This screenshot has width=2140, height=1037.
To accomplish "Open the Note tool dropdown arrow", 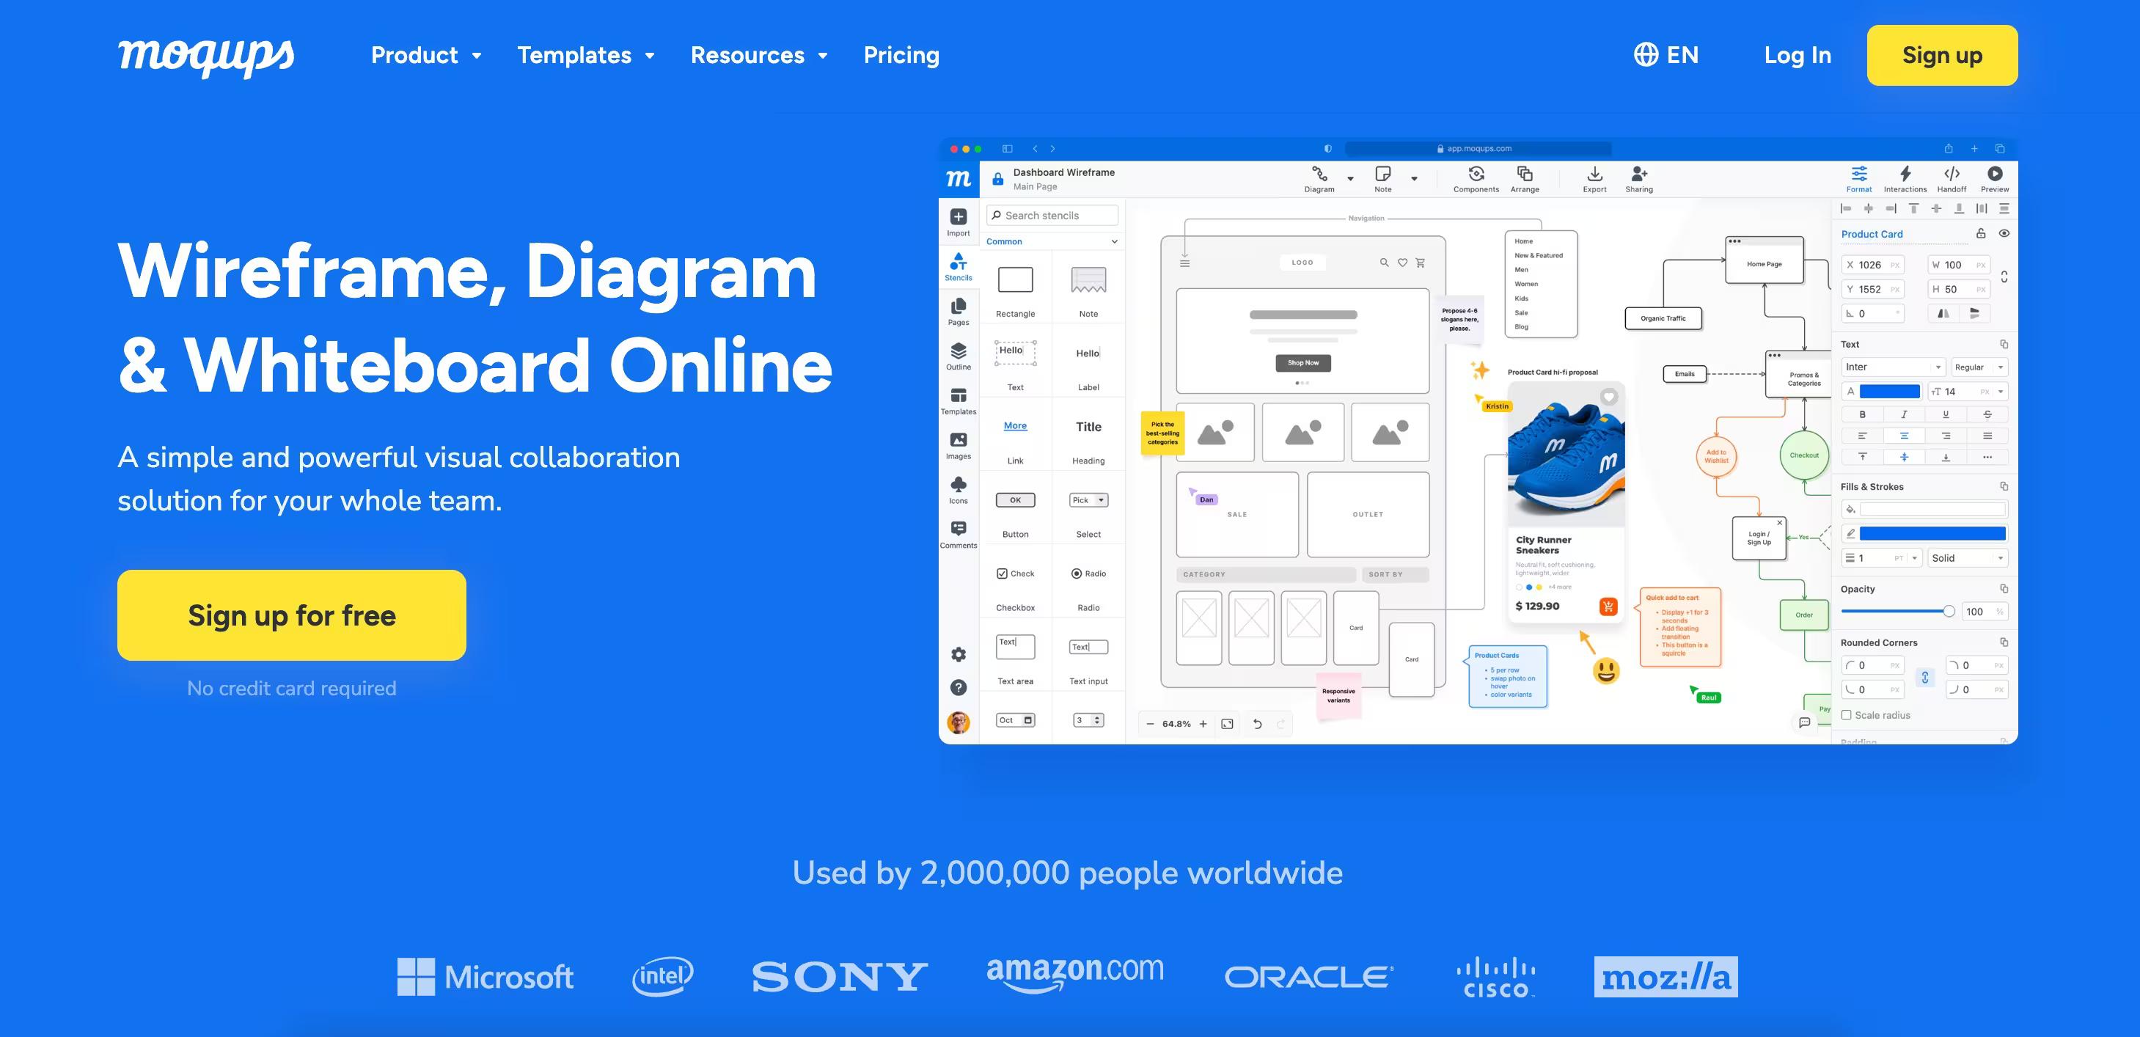I will coord(1413,179).
